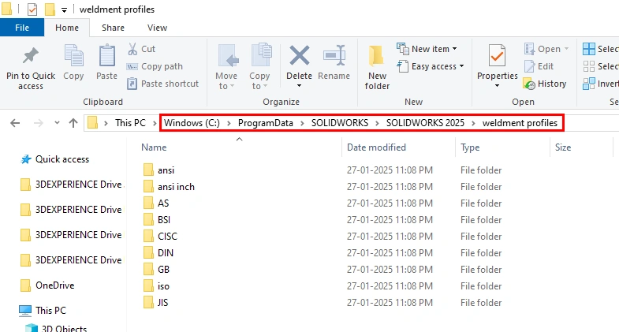Open the Recent locations dropdown arrow
This screenshot has width=619, height=332.
[x=58, y=123]
